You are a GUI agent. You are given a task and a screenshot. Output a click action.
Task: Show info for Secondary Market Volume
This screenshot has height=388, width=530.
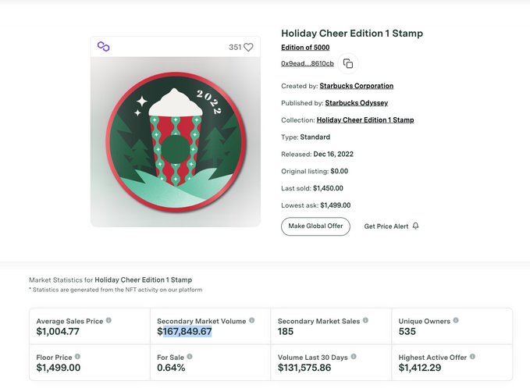pos(251,320)
